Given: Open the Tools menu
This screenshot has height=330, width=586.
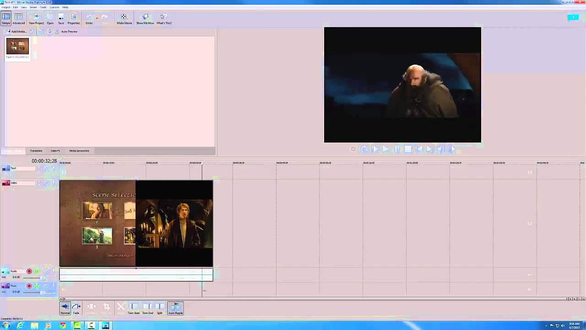Looking at the screenshot, I should coord(43,7).
